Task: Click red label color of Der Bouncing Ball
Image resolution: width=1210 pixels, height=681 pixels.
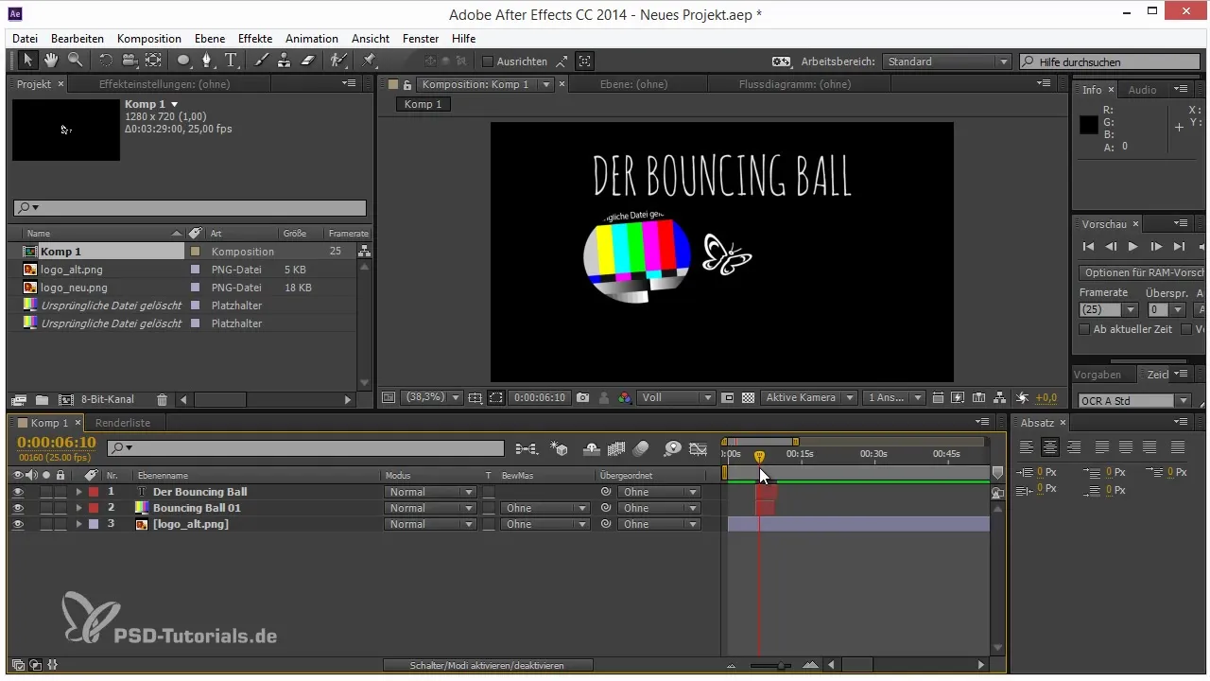Action: pos(94,492)
